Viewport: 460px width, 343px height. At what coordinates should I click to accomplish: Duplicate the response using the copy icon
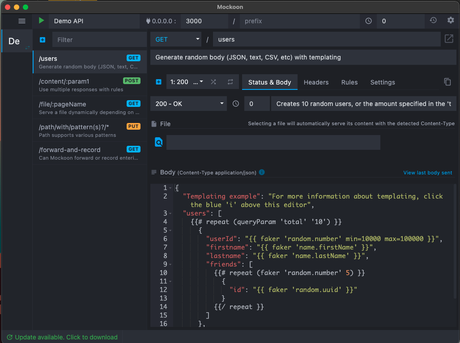pos(447,82)
